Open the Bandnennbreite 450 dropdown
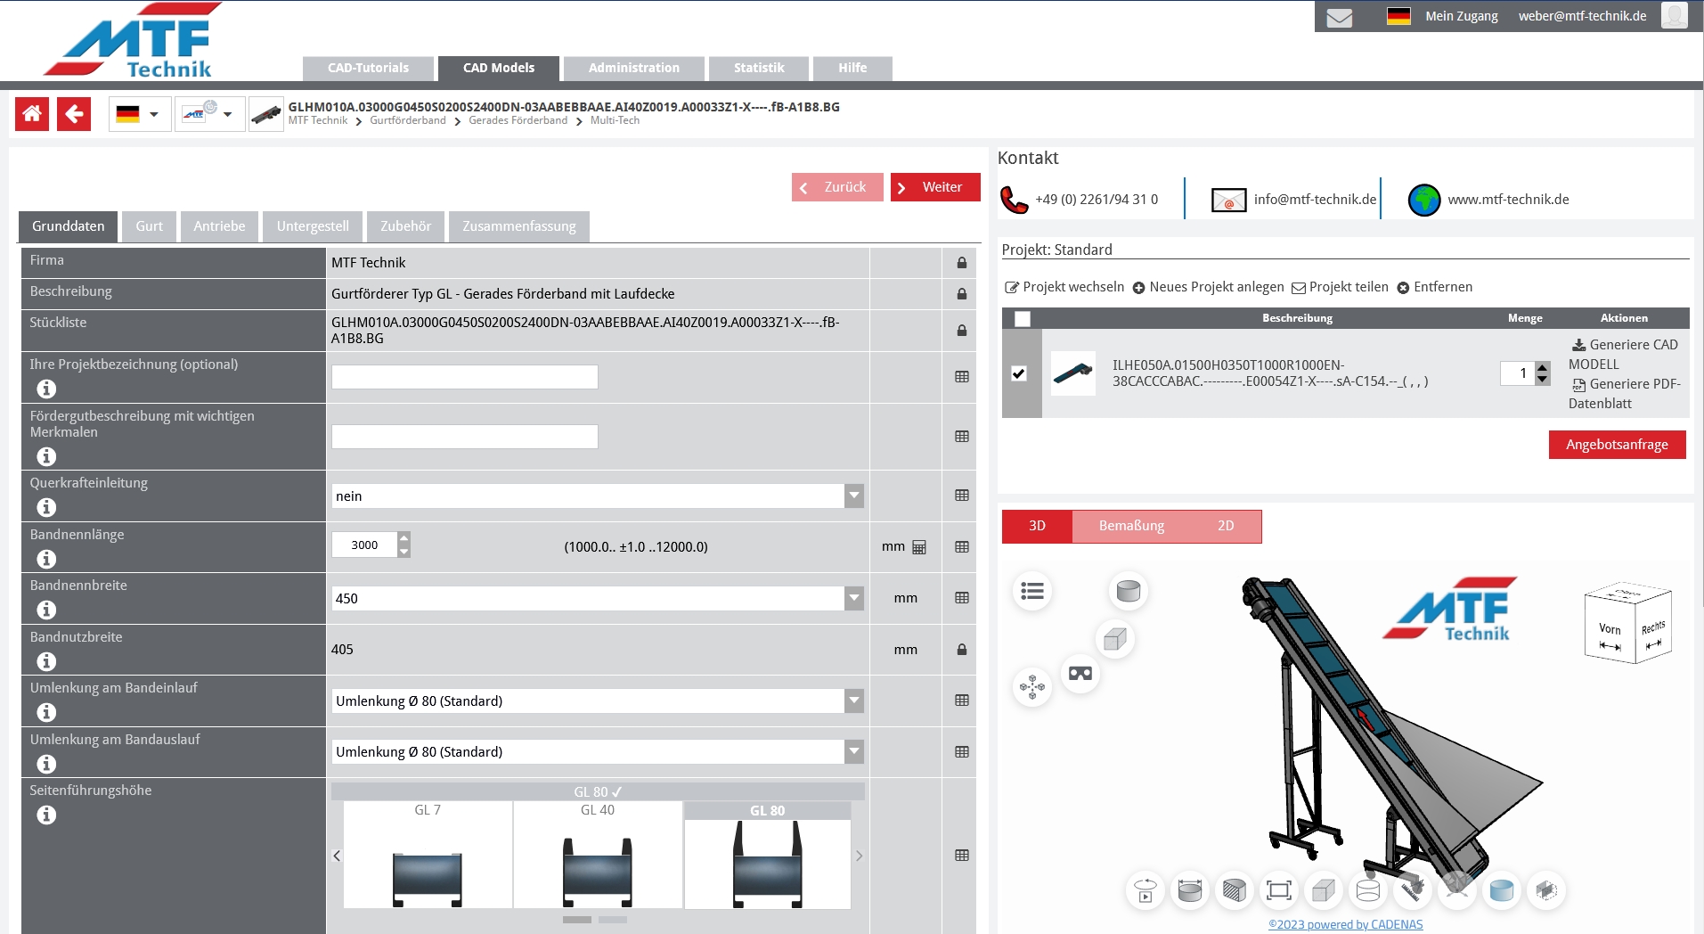Screen dimensions: 1704x934 [598, 598]
